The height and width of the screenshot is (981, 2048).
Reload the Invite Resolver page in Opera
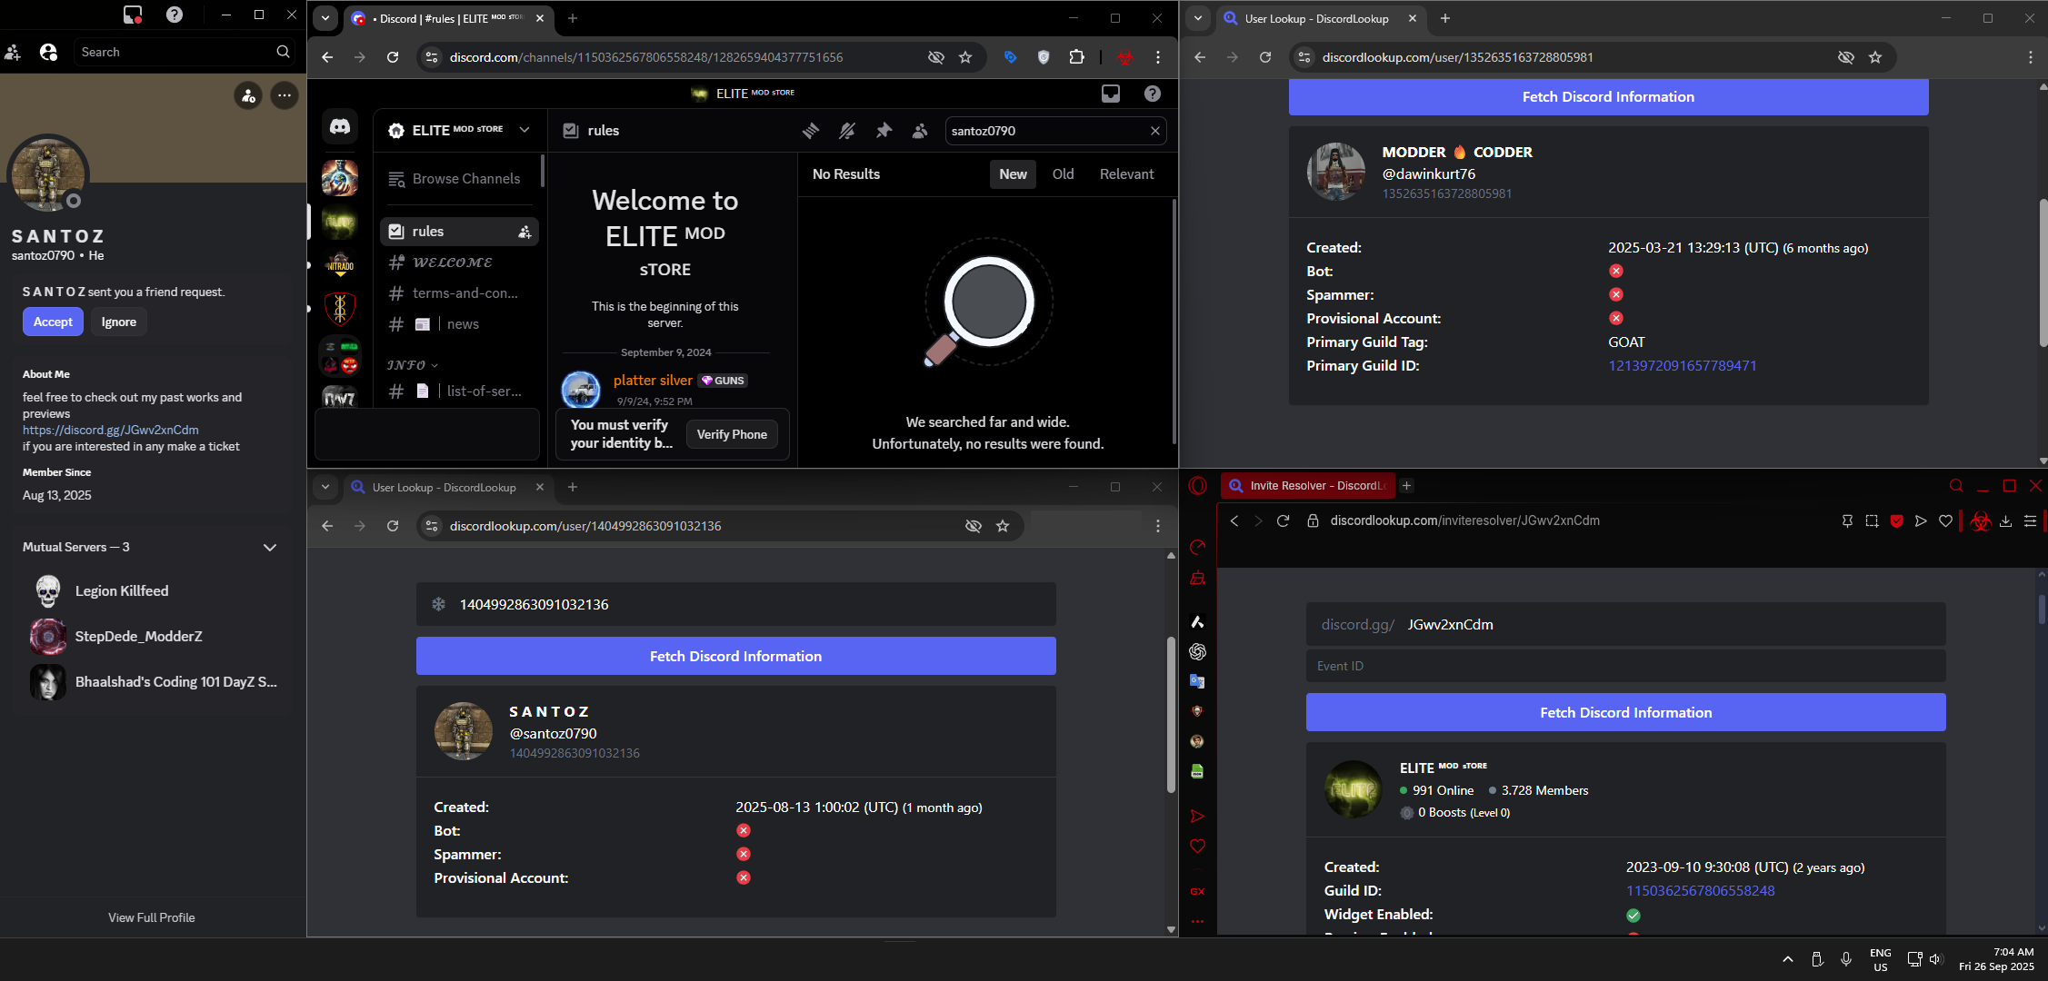[1283, 521]
